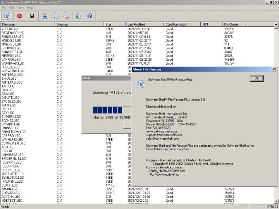Select the APPLOG.ind file row

tap(10, 29)
